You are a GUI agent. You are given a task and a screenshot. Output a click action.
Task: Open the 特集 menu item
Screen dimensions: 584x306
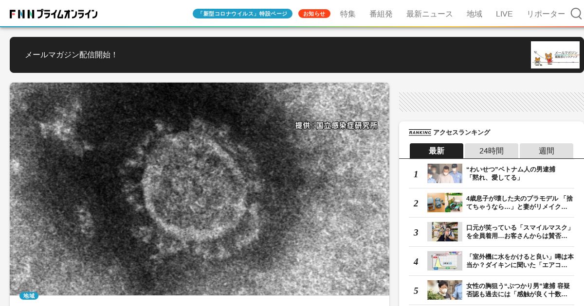pyautogui.click(x=348, y=14)
